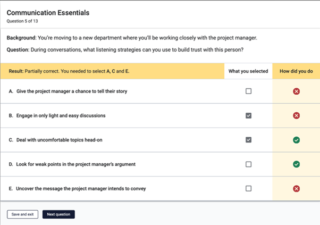
Task: Click the red X icon for option E
Action: click(296, 188)
